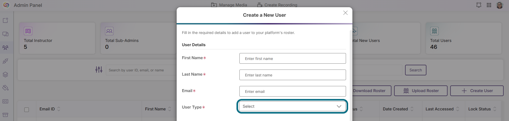The image size is (509, 121).
Task: Click the User Details section heading
Action: 194,45
